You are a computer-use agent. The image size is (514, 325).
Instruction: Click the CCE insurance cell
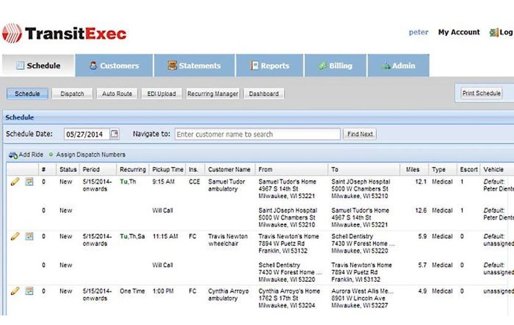point(194,182)
